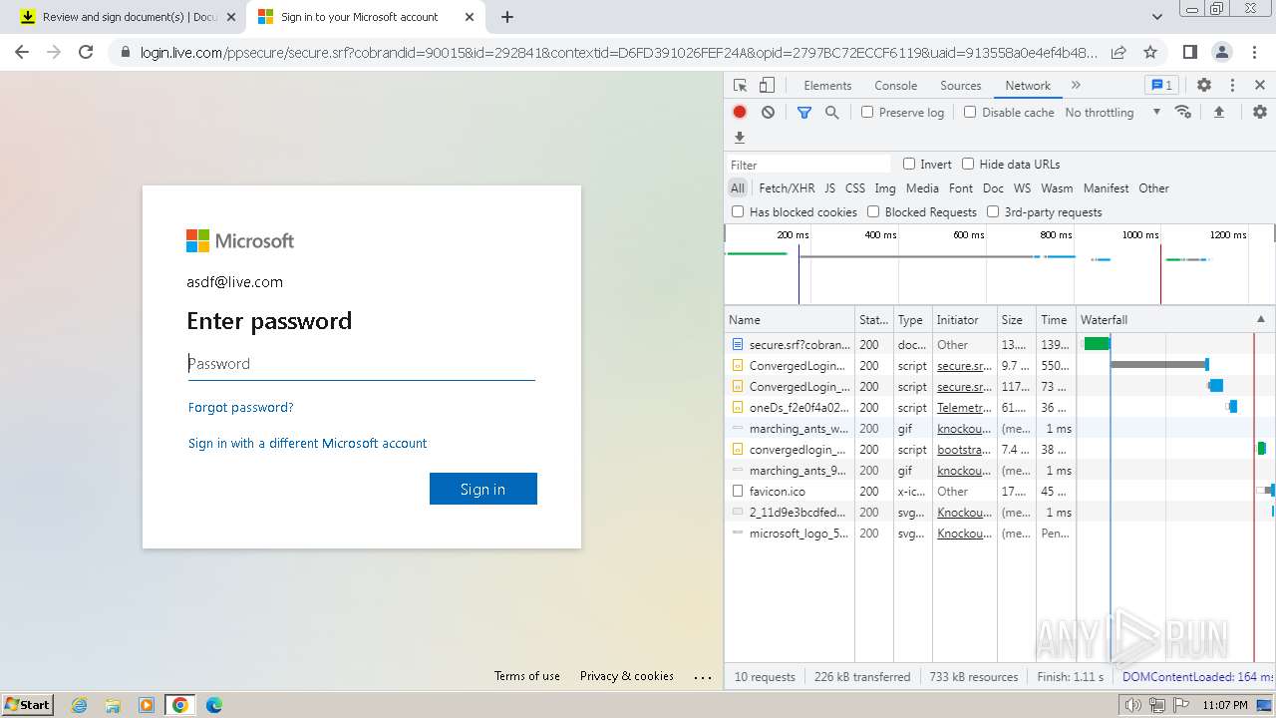Click the Sign in button
Image resolution: width=1276 pixels, height=718 pixels.
pyautogui.click(x=483, y=489)
